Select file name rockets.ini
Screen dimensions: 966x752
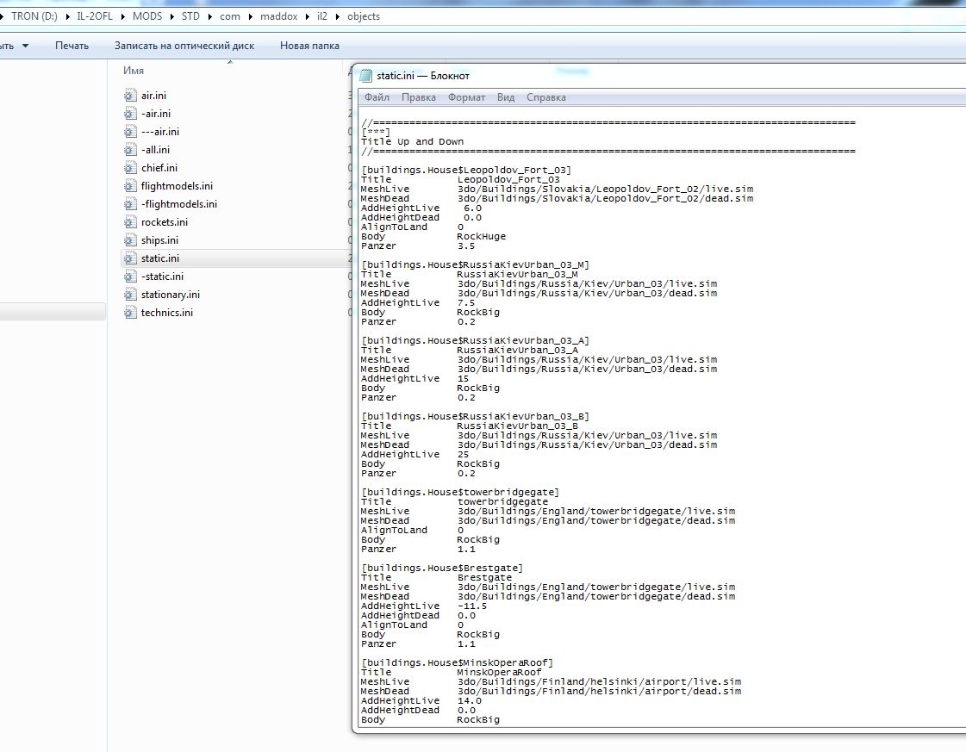(165, 222)
